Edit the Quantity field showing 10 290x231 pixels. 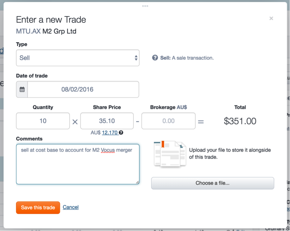43,121
